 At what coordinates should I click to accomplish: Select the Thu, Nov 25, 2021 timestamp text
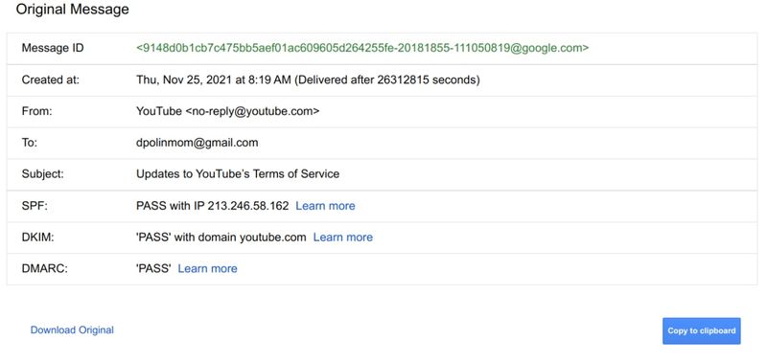(x=308, y=79)
